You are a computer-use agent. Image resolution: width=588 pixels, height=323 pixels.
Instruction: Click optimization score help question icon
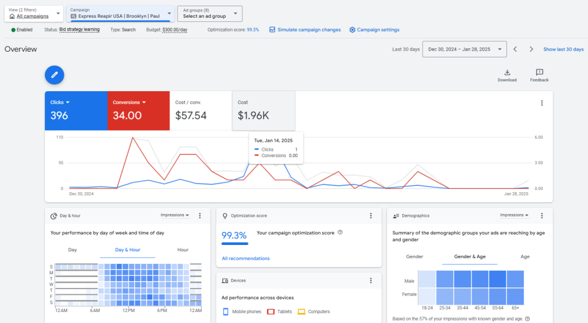coord(341,232)
